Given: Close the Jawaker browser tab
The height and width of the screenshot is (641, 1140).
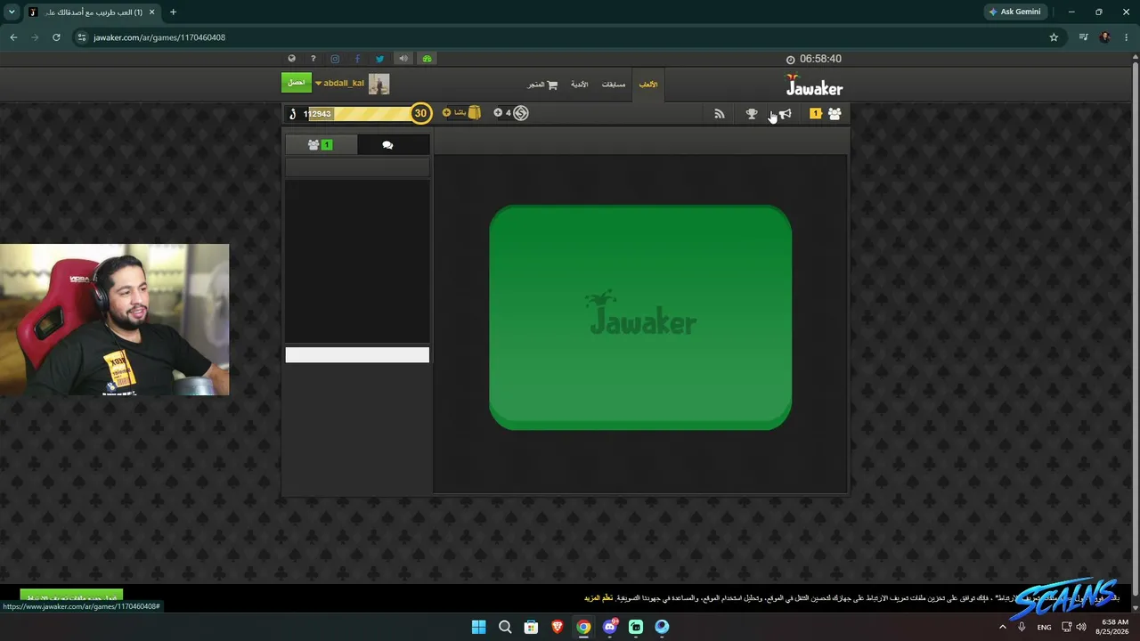Looking at the screenshot, I should tap(152, 12).
